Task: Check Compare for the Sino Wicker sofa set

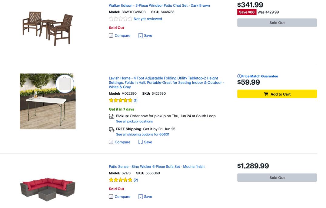Action: click(111, 197)
